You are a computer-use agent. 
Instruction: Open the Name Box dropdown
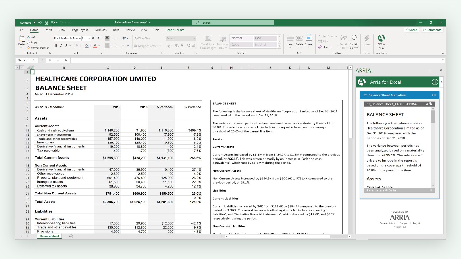[x=33, y=60]
